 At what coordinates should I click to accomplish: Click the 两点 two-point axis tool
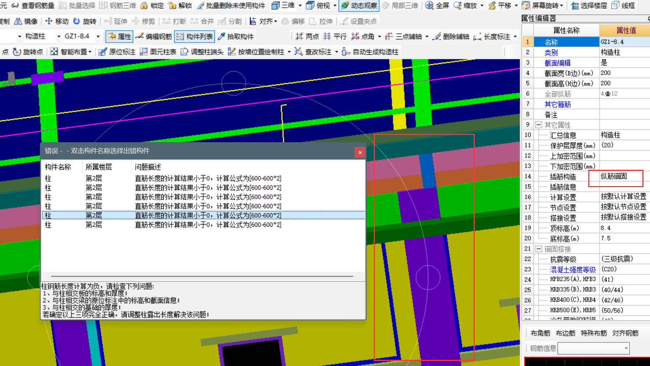pyautogui.click(x=307, y=37)
